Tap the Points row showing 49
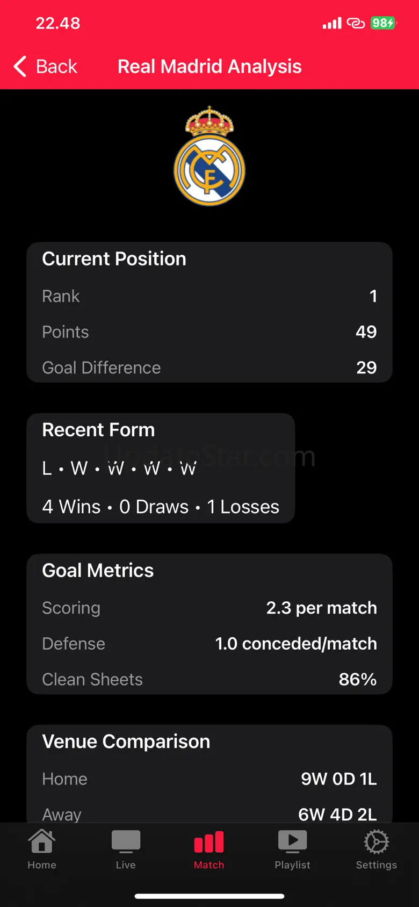 [x=209, y=332]
